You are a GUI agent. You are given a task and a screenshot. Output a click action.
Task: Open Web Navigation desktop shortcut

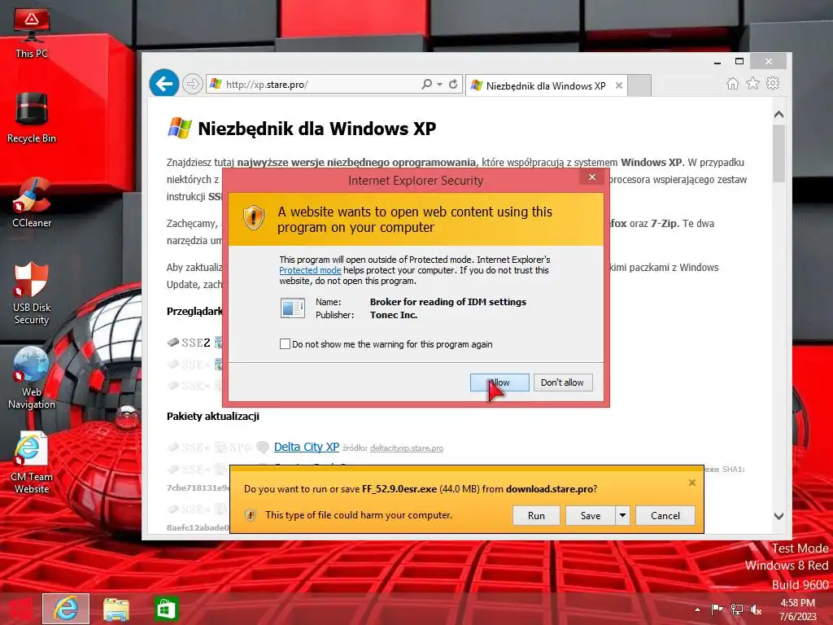(x=32, y=378)
